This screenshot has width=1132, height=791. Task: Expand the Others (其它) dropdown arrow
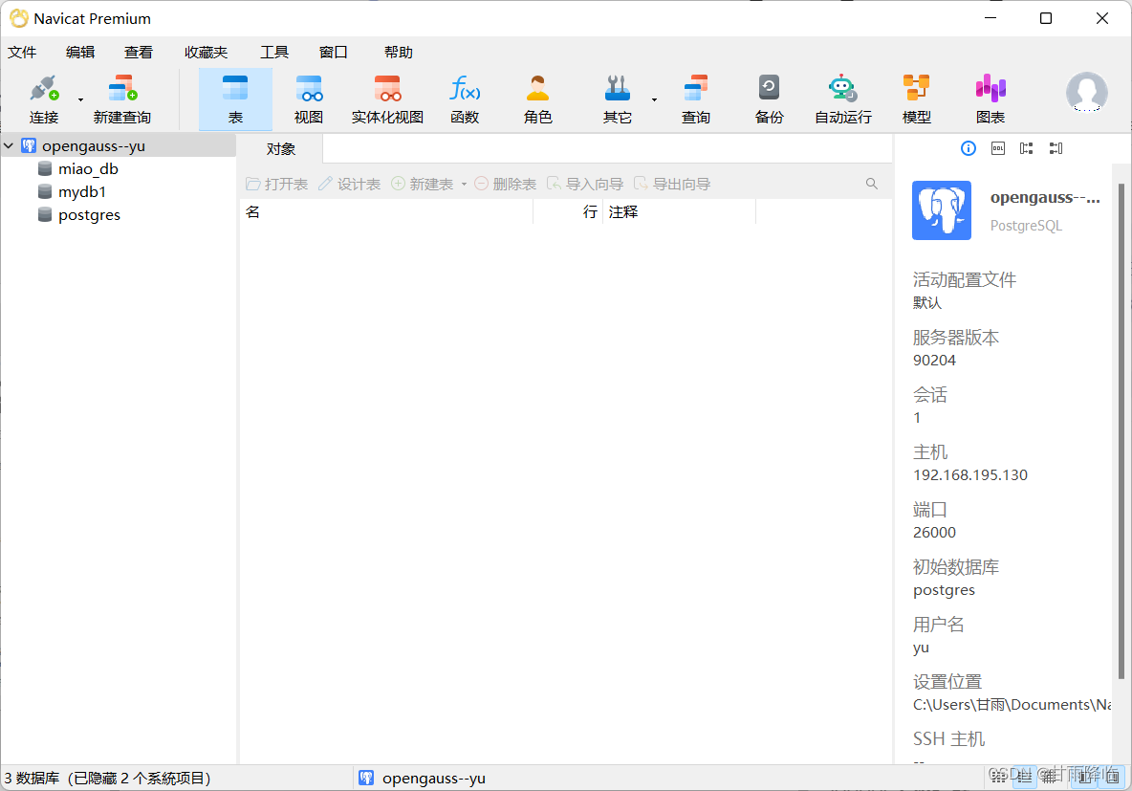click(654, 99)
